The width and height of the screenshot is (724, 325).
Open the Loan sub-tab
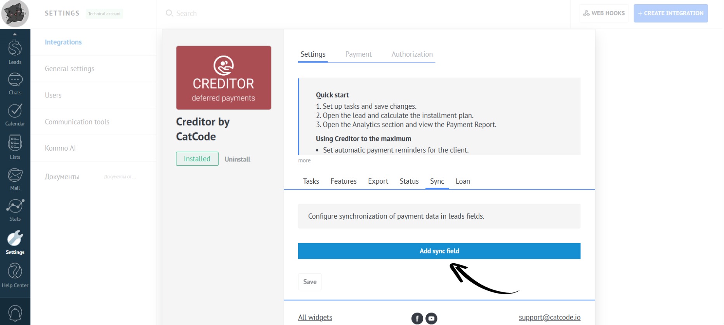click(x=463, y=181)
